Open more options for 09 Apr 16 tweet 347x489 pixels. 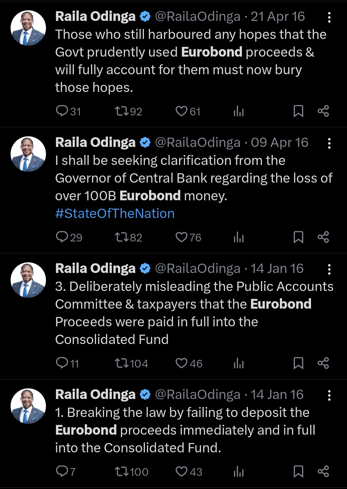pyautogui.click(x=329, y=143)
